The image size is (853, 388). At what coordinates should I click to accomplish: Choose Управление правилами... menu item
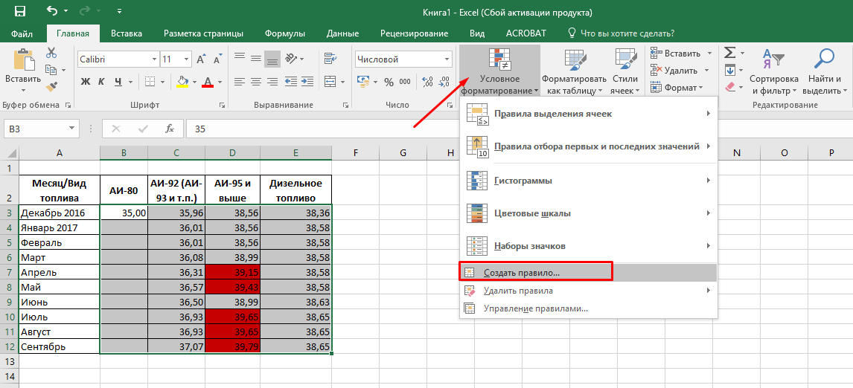tap(589, 308)
